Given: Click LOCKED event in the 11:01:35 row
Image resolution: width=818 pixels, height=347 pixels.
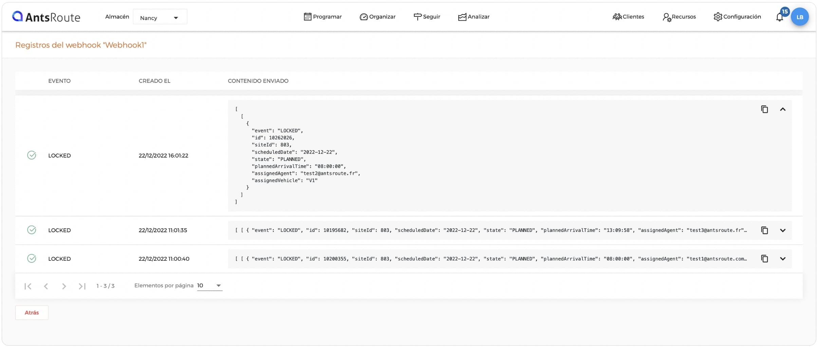Looking at the screenshot, I should point(59,230).
